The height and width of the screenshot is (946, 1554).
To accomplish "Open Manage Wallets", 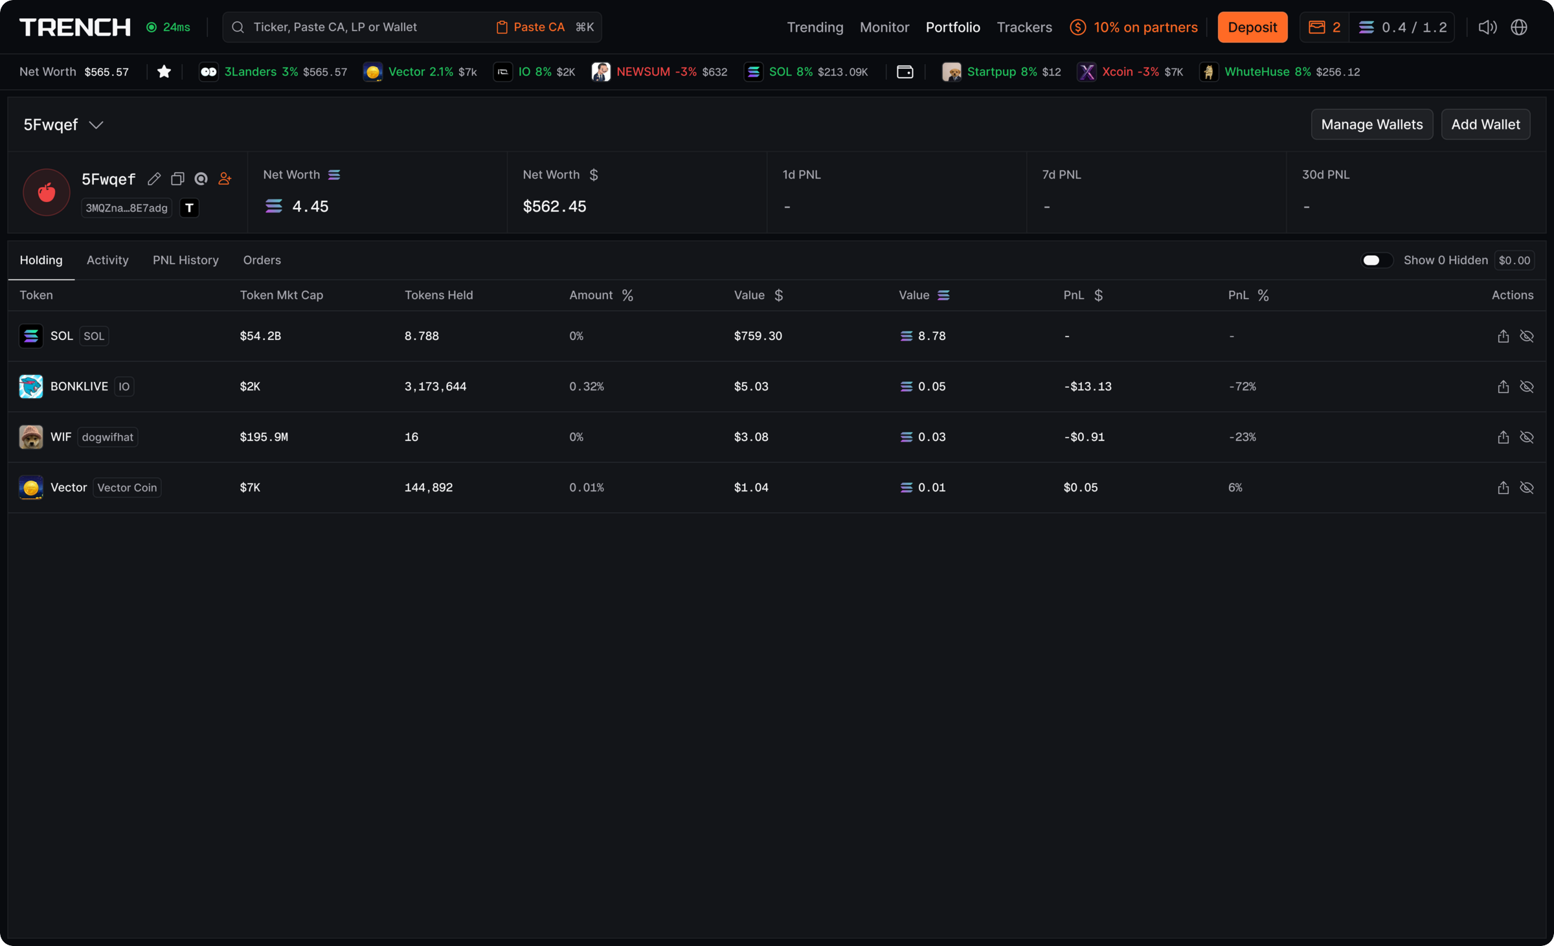I will click(1371, 124).
